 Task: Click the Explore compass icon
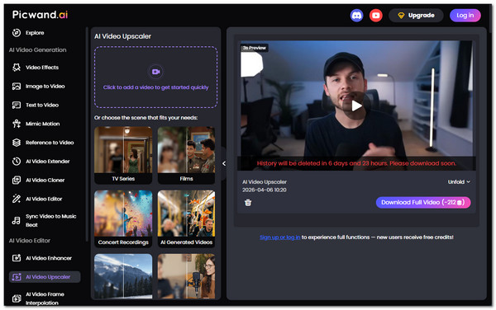pos(17,32)
